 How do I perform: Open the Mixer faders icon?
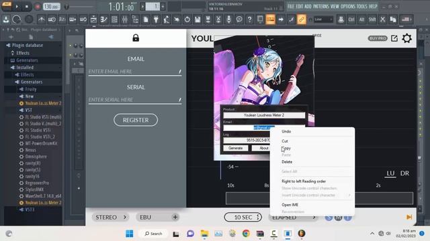[125, 19]
